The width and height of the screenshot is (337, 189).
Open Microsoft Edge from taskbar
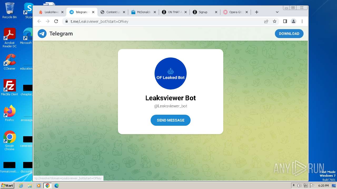point(56,186)
